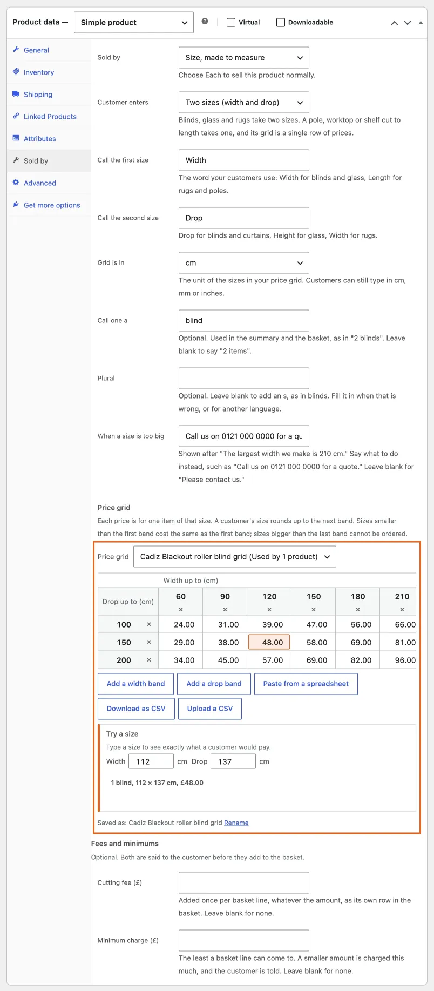Remove the 210 width band
Screen dimensions: 434x991
pyautogui.click(x=402, y=610)
